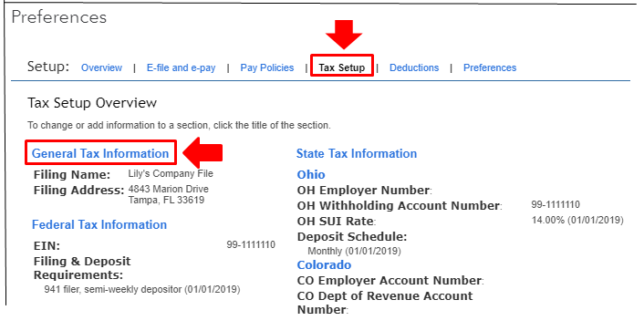
Task: Select the Tax Setup tab
Action: (x=342, y=67)
